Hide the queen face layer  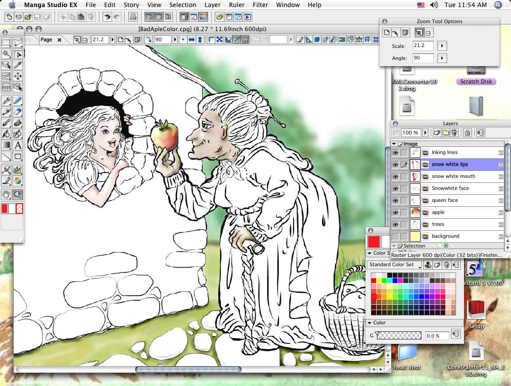[x=395, y=201]
